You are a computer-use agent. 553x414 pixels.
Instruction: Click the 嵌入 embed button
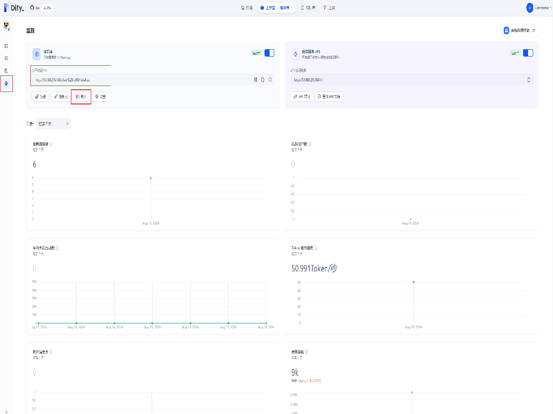[81, 97]
